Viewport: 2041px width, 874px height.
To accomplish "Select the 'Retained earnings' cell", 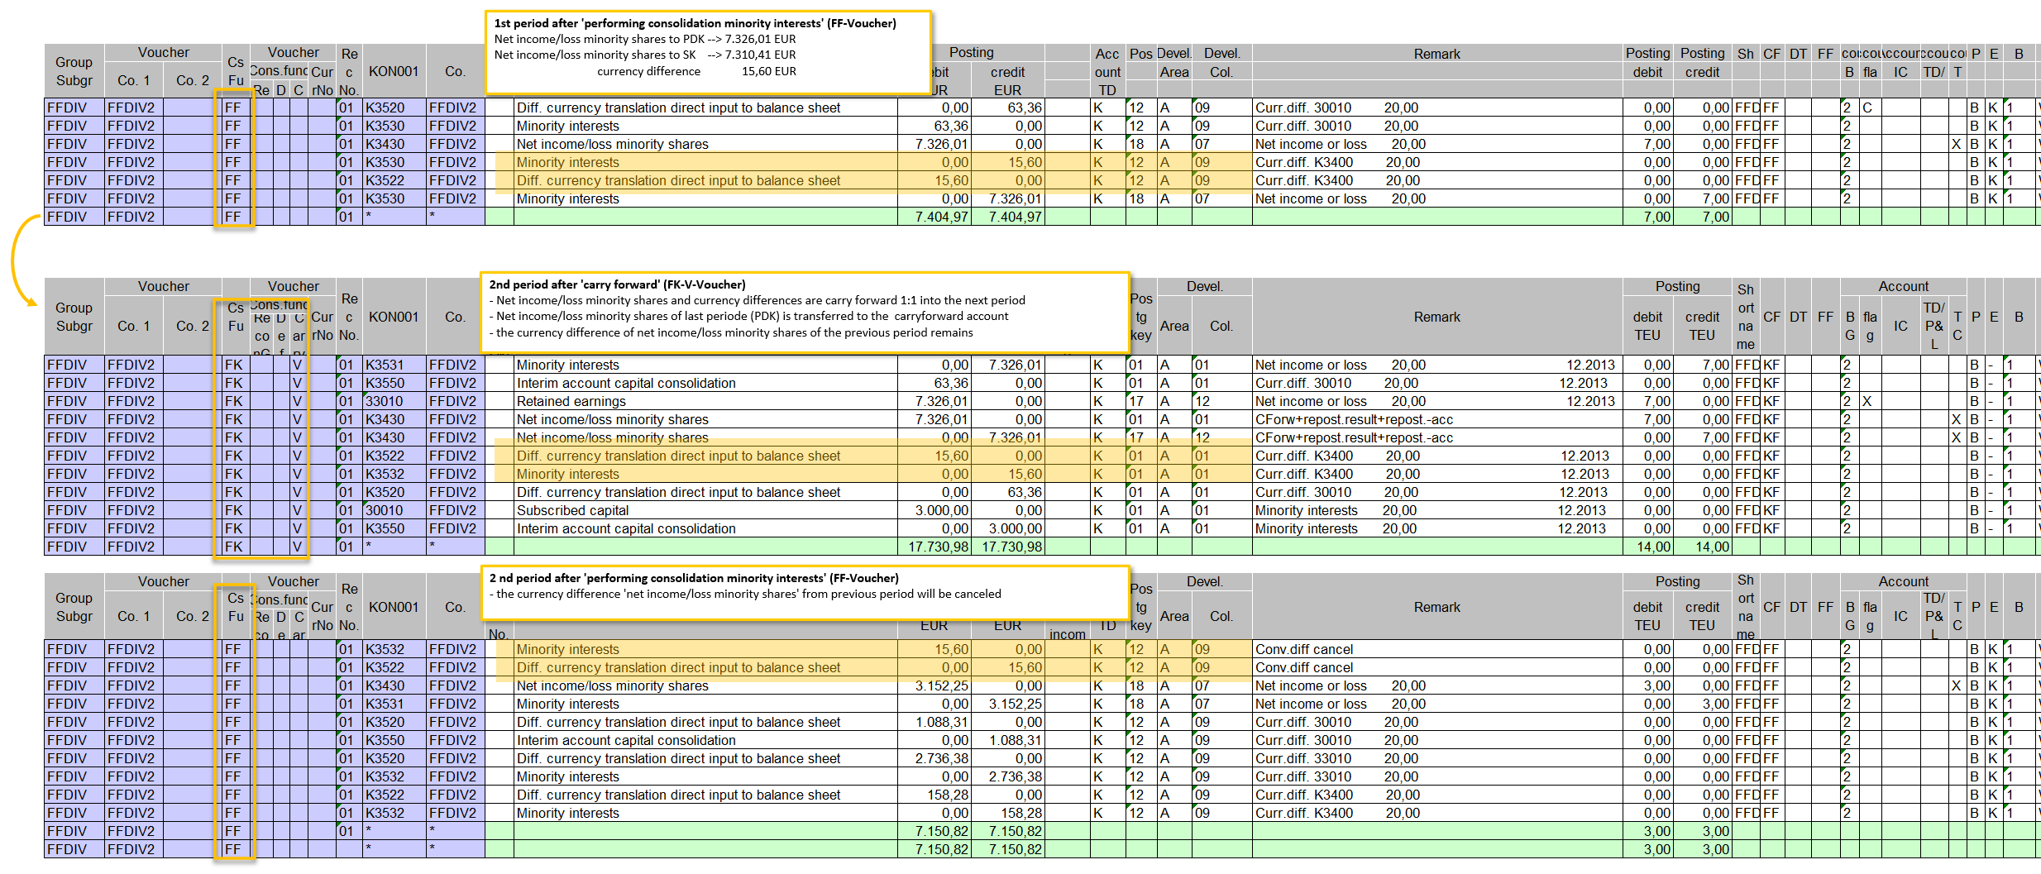I will click(705, 401).
